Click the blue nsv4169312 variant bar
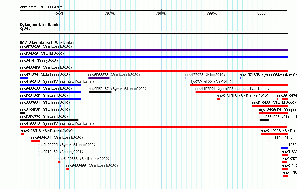297x189 pixels. point(50,85)
